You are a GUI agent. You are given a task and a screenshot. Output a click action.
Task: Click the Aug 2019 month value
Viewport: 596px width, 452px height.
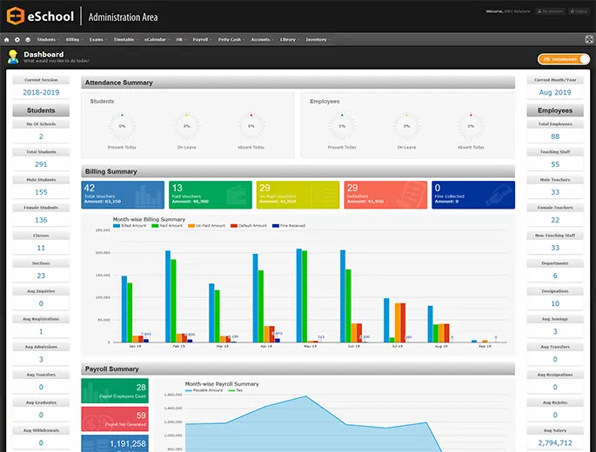(555, 92)
